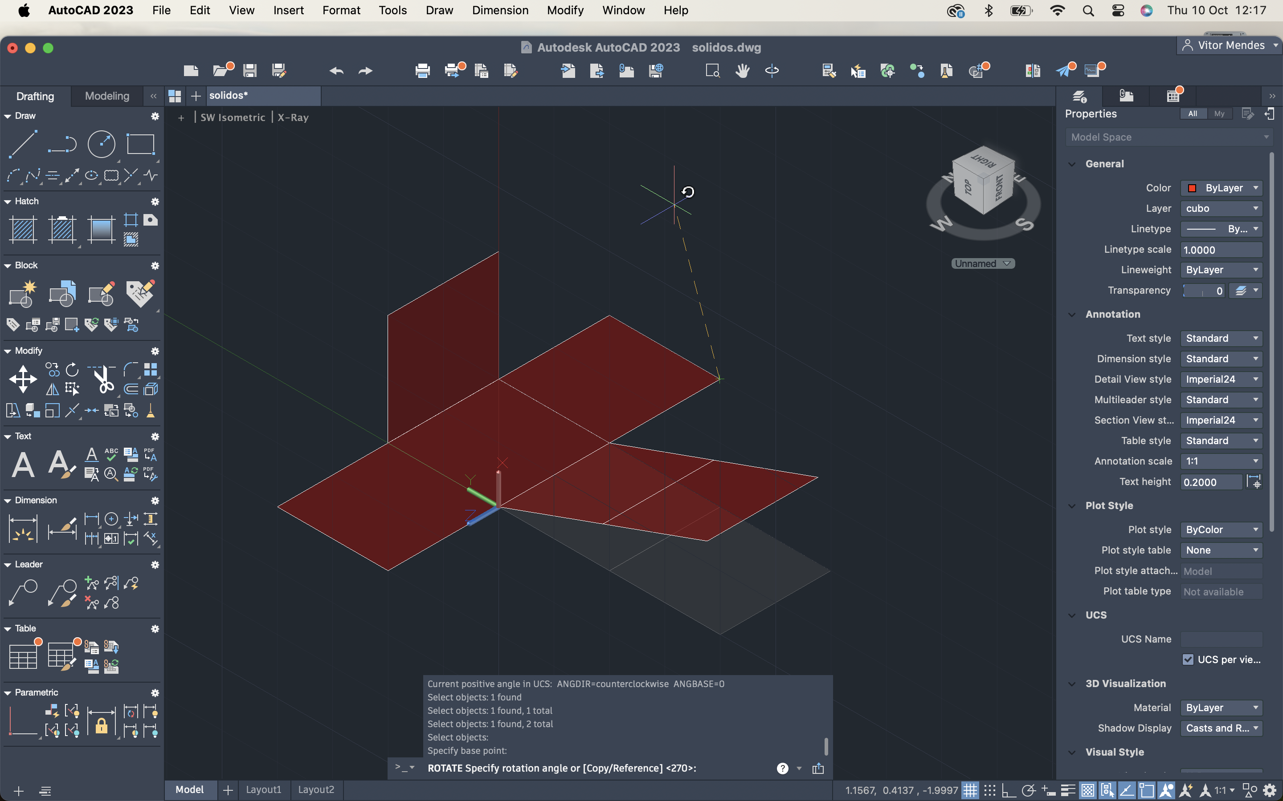Select the Rotate tool in Modify panel
This screenshot has height=801, width=1283.
[x=72, y=369]
